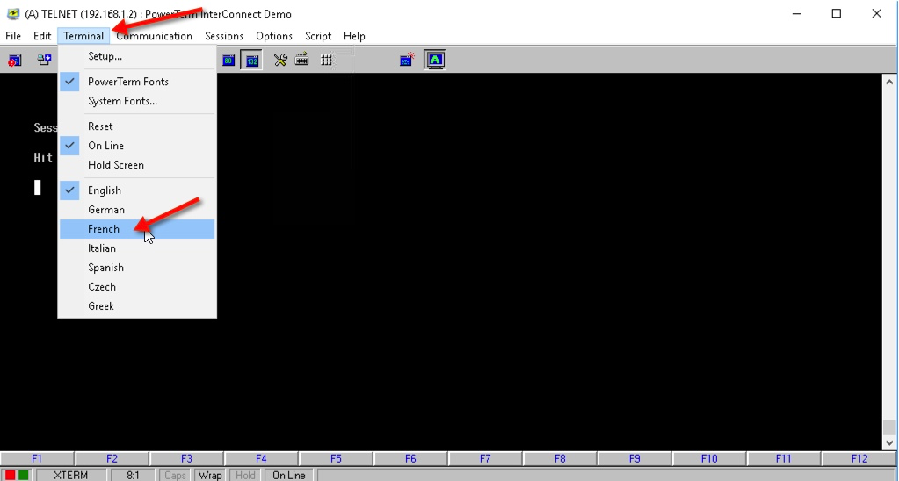Choose Greek language
The image size is (899, 481).
click(137, 306)
